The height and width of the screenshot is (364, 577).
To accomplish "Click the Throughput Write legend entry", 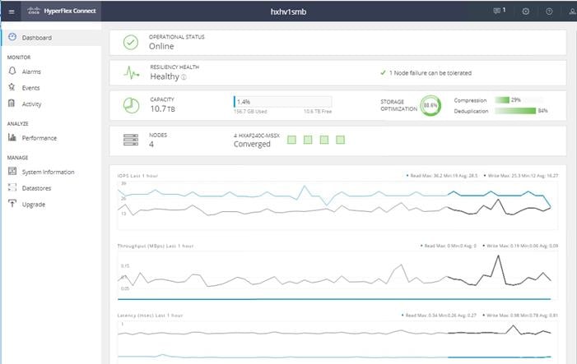I will point(521,246).
